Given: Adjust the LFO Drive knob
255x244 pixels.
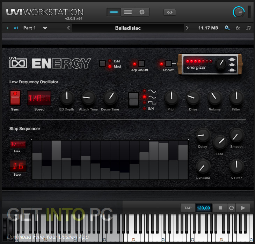Looking at the screenshot, I should click(193, 98).
